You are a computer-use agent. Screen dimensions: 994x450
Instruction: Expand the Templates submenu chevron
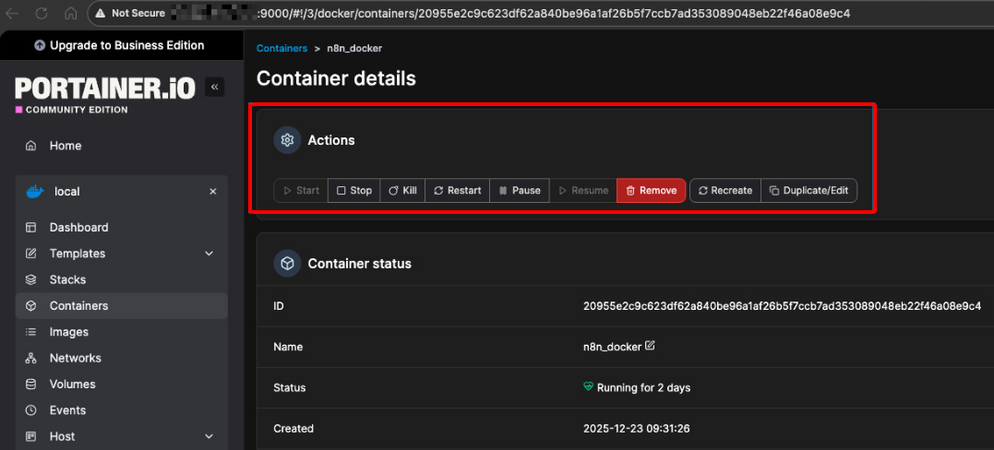[x=210, y=254]
